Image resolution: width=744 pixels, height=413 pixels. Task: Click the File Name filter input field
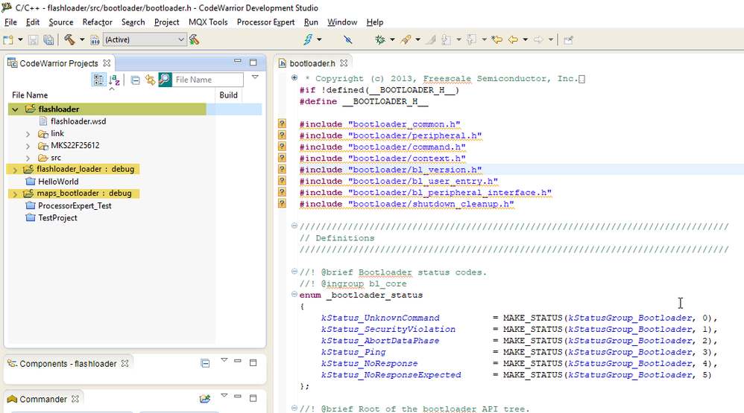coord(208,80)
